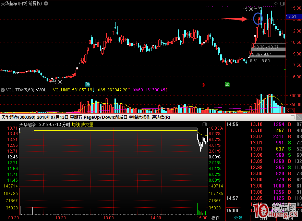Open the dropdown next to 天华超净(日线.前复权)
Viewport: 302px width, 221px height.
[x=46, y=3]
